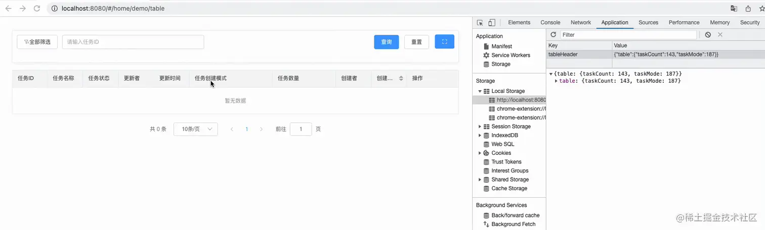Open the 10条/页 page size dropdown
This screenshot has width=765, height=230.
(x=196, y=129)
